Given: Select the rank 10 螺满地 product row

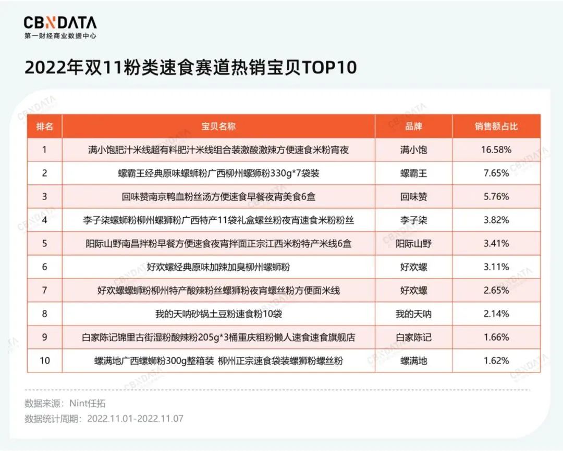Looking at the screenshot, I should (x=219, y=361).
